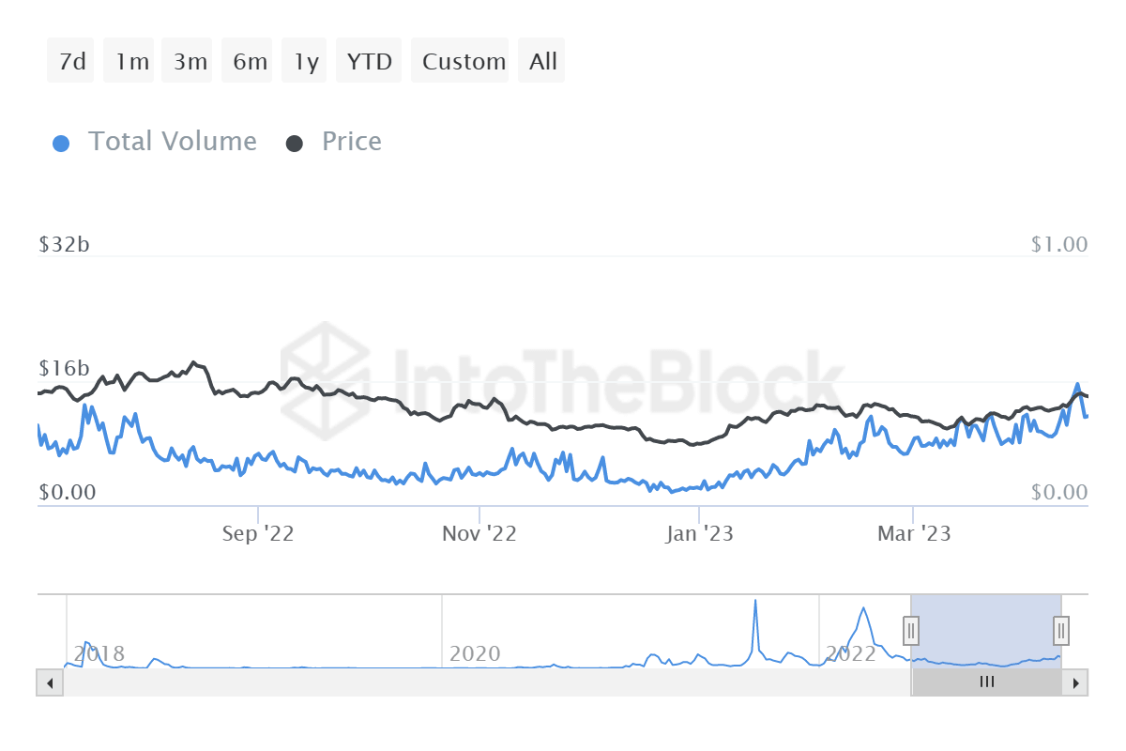1126x751 pixels.
Task: Hide the Price series from the legend
Action: (352, 141)
